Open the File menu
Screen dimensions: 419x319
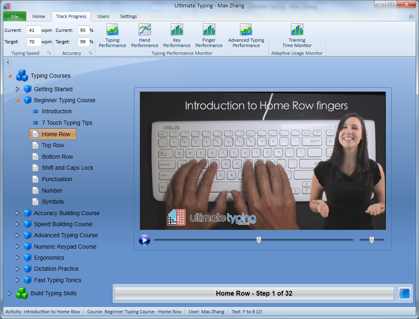(15, 16)
